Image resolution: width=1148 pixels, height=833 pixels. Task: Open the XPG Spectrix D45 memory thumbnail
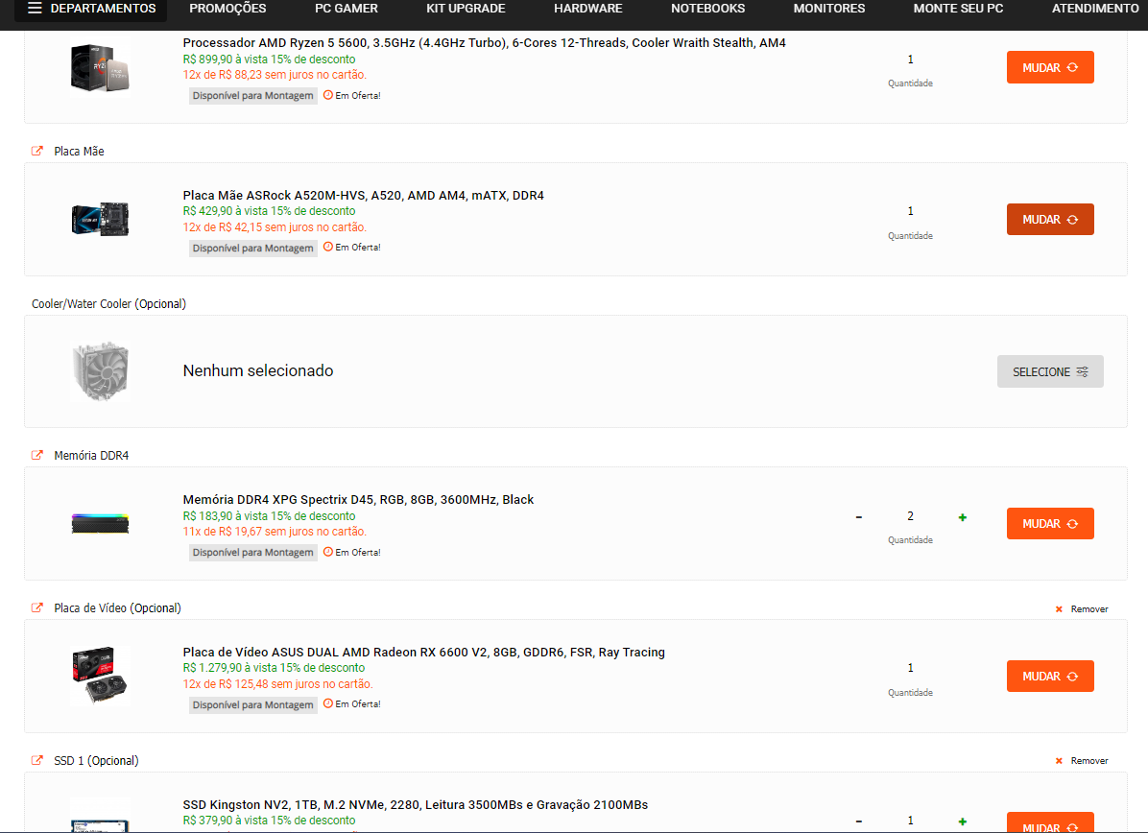100,523
